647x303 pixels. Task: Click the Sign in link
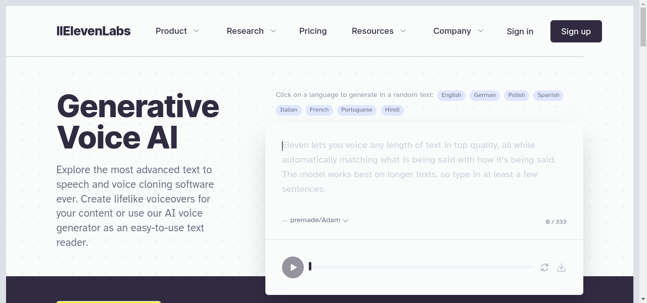click(x=520, y=31)
